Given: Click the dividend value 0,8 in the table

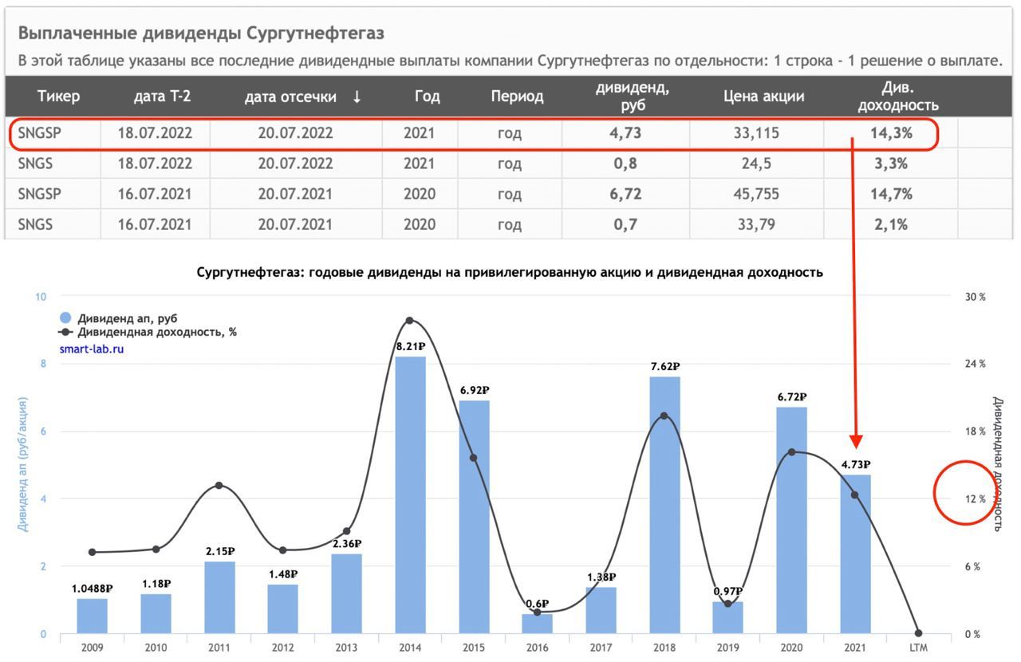Looking at the screenshot, I should 625,164.
